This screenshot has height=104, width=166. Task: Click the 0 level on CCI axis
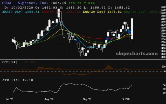pyautogui.click(x=165, y=71)
